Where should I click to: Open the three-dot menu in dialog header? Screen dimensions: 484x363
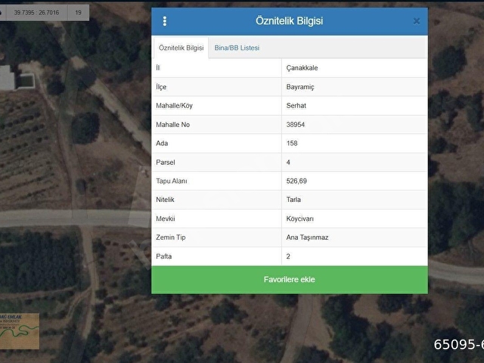coord(165,21)
